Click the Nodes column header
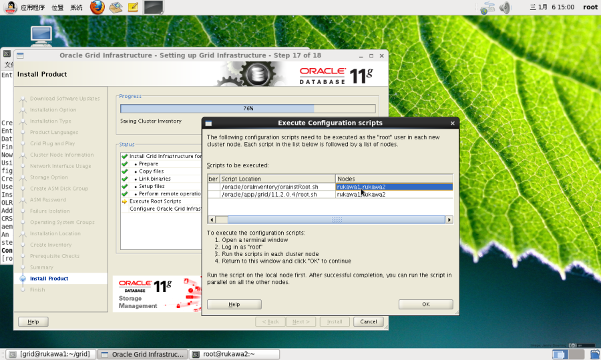This screenshot has height=360, width=601. click(395, 179)
